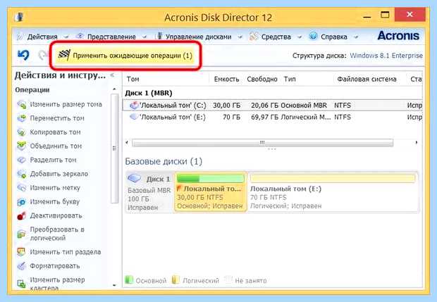The width and height of the screenshot is (437, 302).
Task: Click the green Основной legend swatch
Action: [x=129, y=280]
